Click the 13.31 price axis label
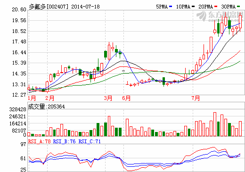 pos(19,84)
